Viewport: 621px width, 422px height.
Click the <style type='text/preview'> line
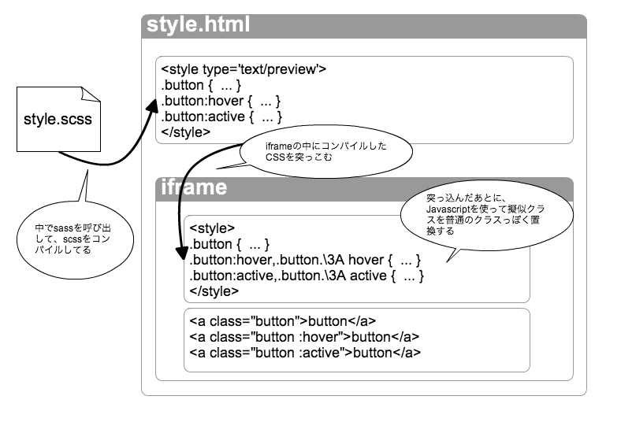(x=244, y=69)
